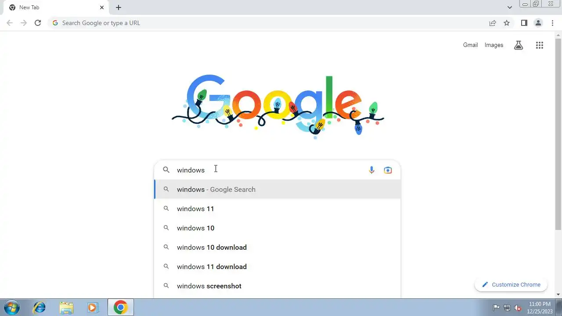
Task: Close the New Tab tab
Action: [102, 7]
